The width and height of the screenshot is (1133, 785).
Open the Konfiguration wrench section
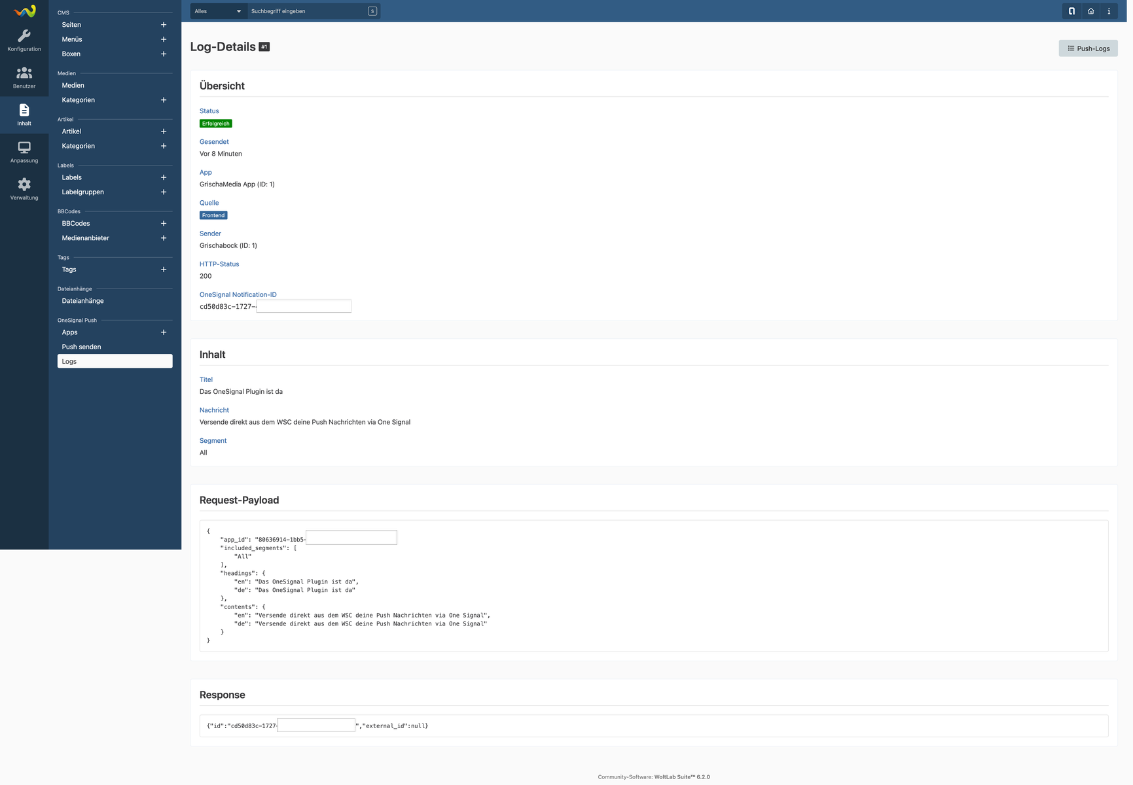(24, 41)
